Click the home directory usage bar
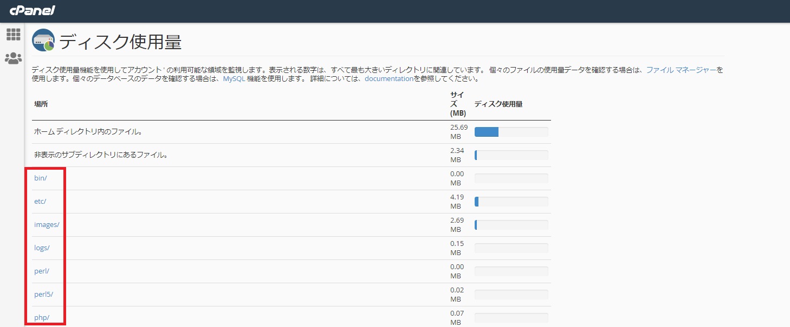Screen dimensions: 790x327 point(511,132)
